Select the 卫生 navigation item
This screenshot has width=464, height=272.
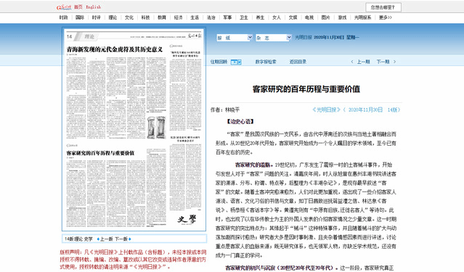pyautogui.click(x=244, y=17)
